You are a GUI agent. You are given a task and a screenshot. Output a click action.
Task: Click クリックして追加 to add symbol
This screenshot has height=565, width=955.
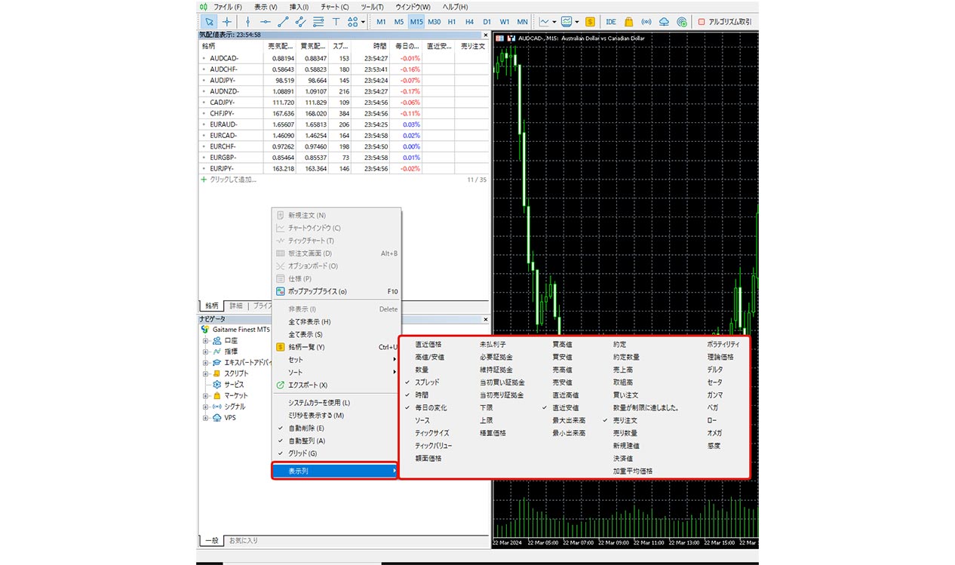click(232, 180)
